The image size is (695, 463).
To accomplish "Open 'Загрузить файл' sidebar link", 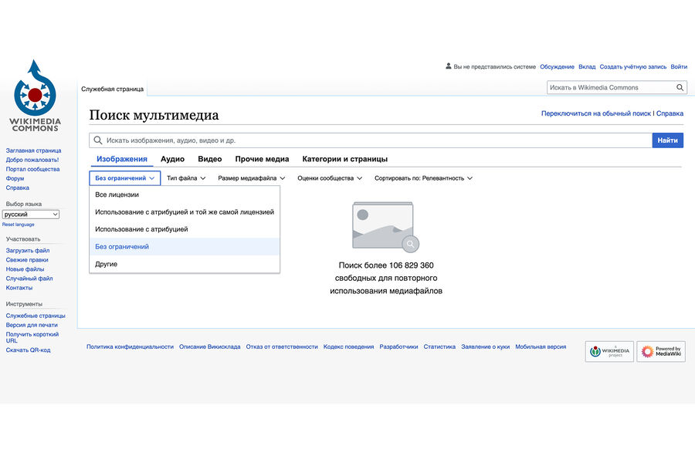I will pyautogui.click(x=28, y=251).
